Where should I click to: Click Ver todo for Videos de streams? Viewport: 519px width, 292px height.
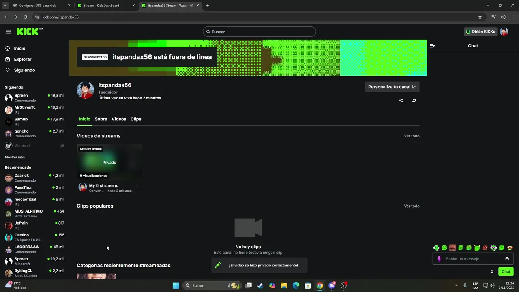412,136
